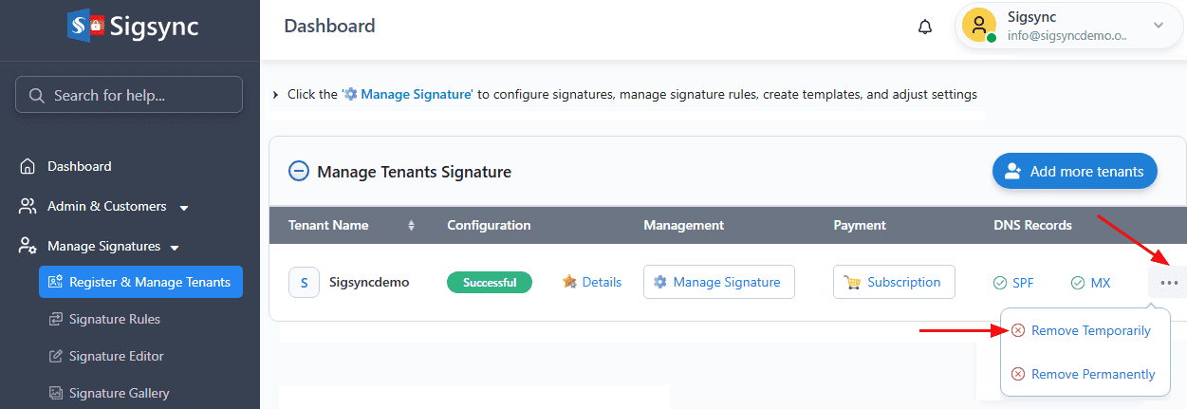Click the Search for help field

(128, 95)
